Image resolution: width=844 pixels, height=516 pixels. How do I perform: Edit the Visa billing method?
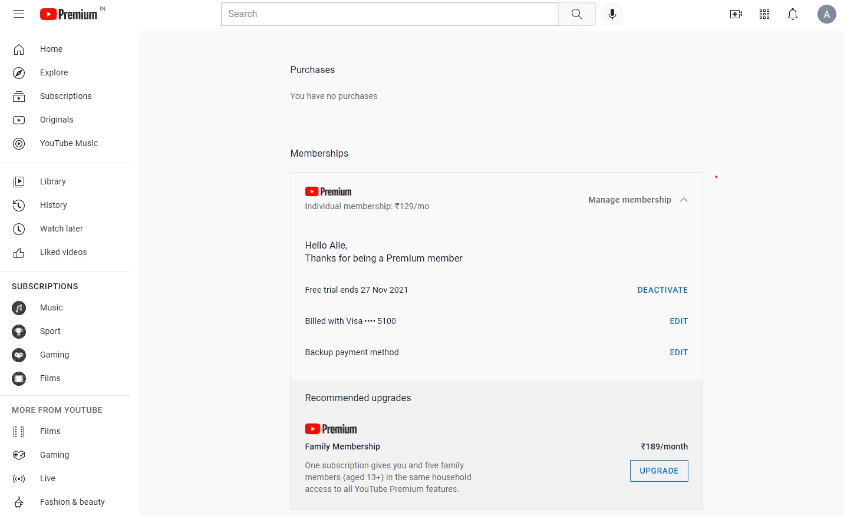coord(679,321)
